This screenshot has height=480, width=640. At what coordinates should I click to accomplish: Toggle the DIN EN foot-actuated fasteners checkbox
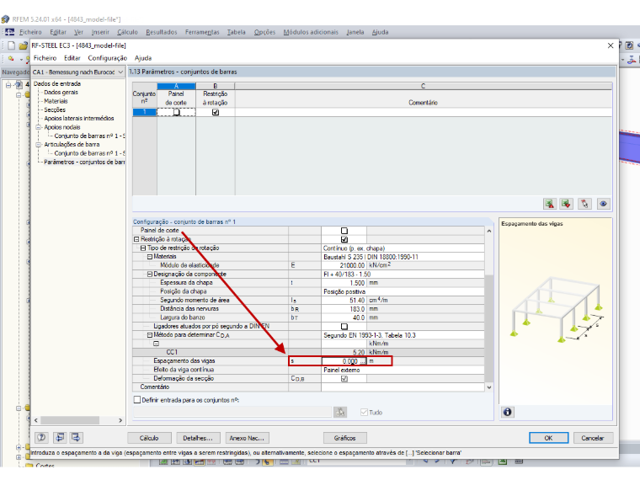click(x=344, y=326)
